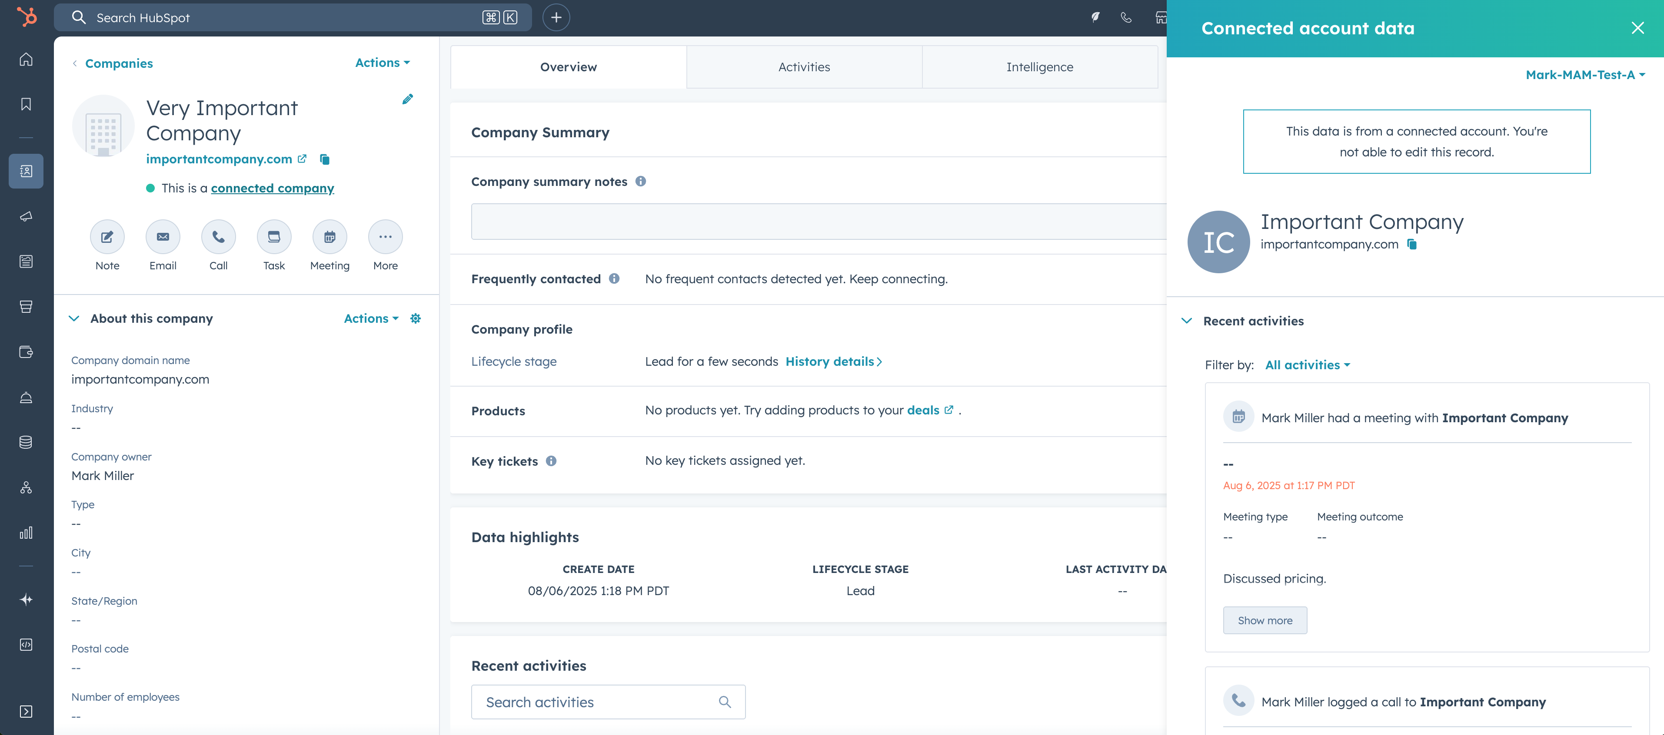Open the deals link under Products
The image size is (1664, 735).
929,410
